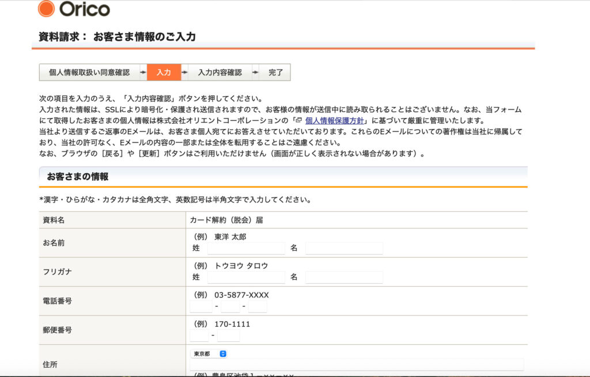This screenshot has width=590, height=377.
Task: Click the example postal code 170-1111
Action: pyautogui.click(x=232, y=324)
